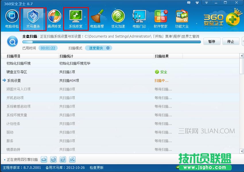This screenshot has width=244, height=172.
Task: Open 电脑体检 in the top toolbar
Action: coord(12,19)
